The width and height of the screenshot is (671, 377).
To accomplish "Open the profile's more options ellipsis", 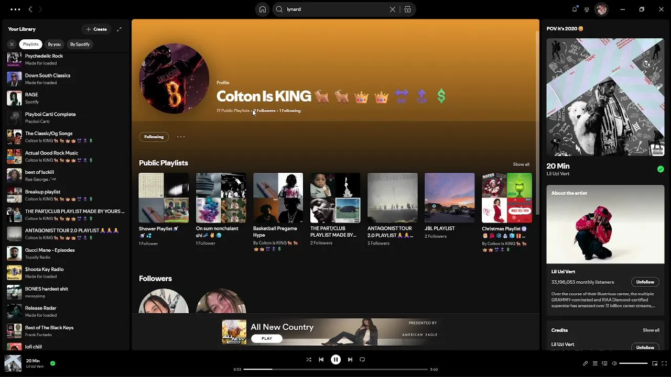I will [181, 137].
